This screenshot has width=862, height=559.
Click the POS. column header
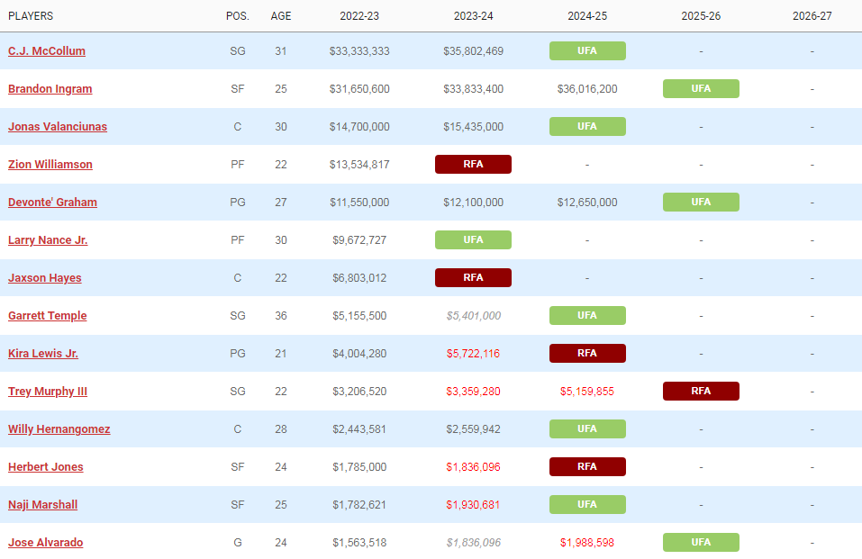(x=238, y=16)
